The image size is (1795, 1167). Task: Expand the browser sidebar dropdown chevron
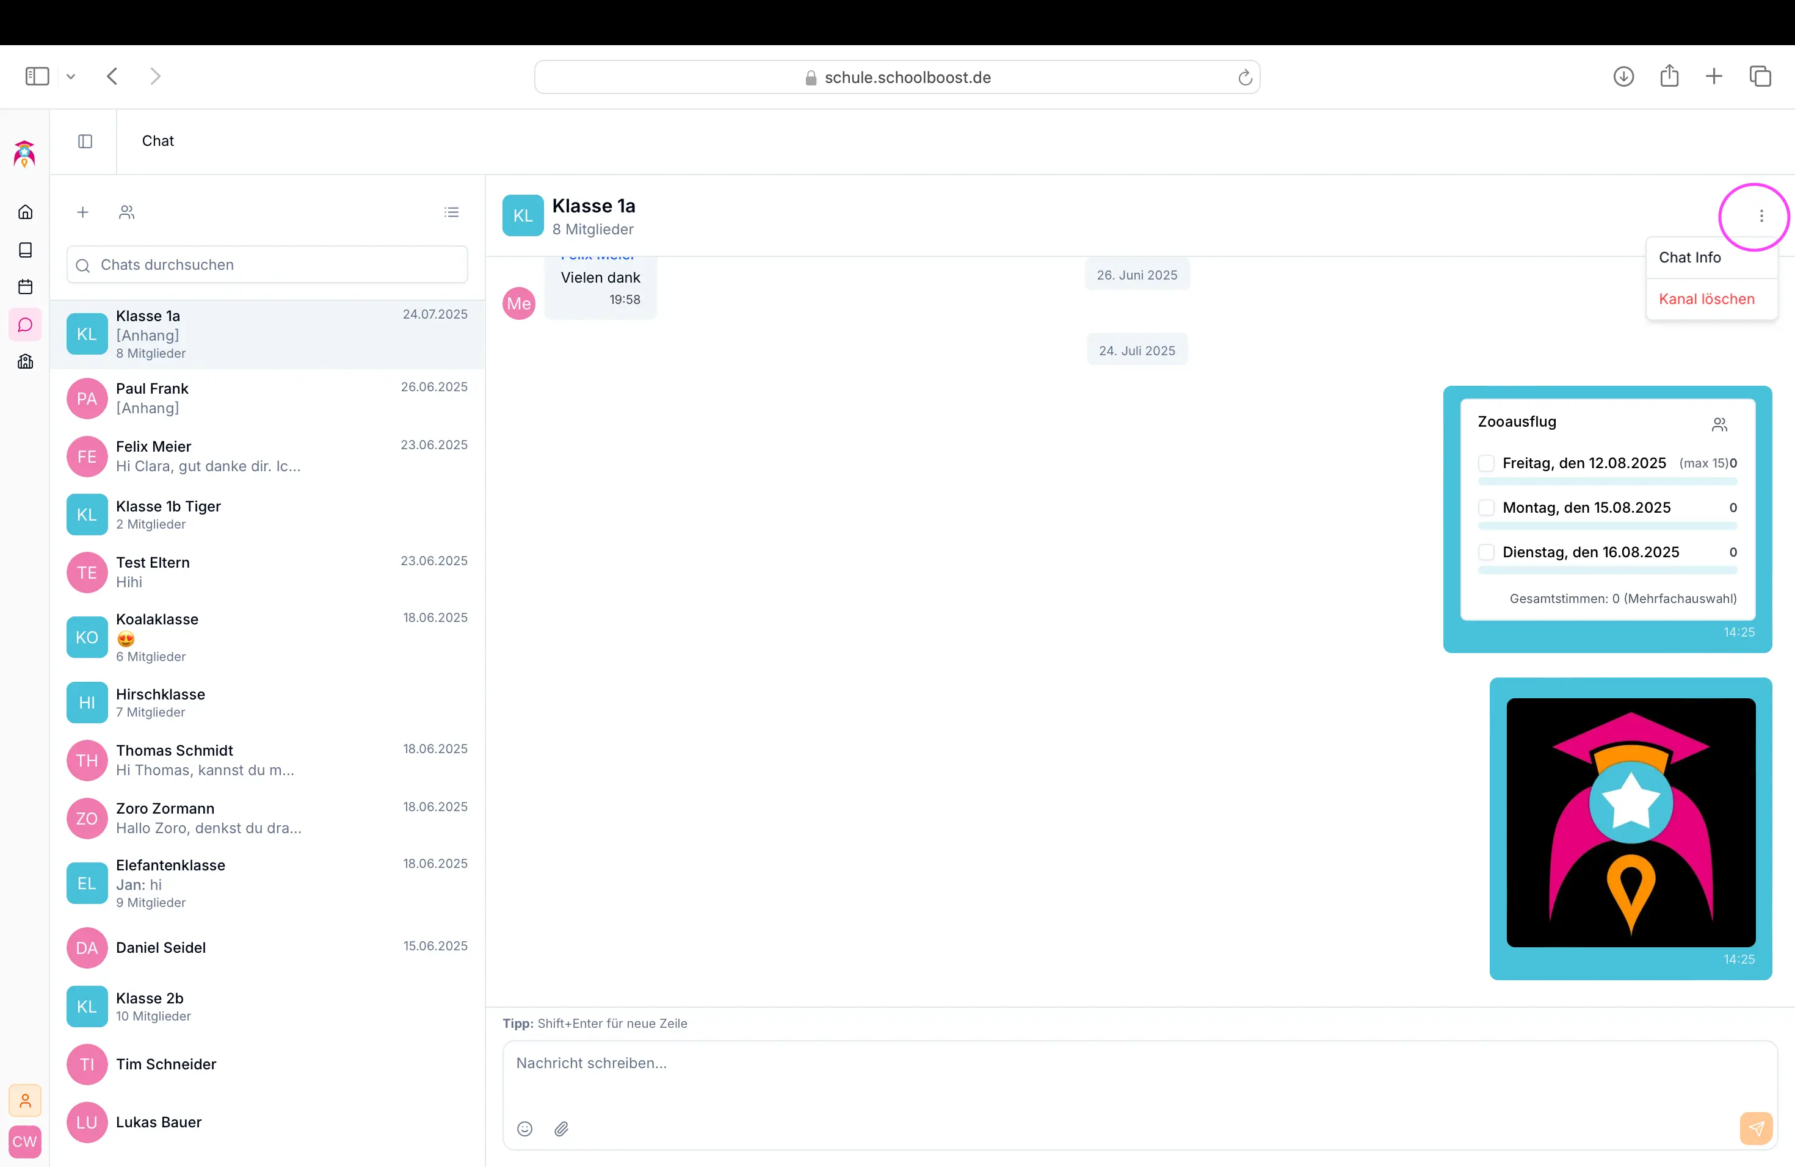pyautogui.click(x=71, y=76)
